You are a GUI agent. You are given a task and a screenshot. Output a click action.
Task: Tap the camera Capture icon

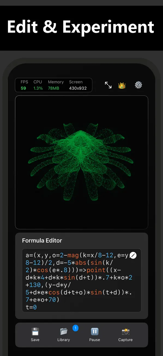(126, 332)
